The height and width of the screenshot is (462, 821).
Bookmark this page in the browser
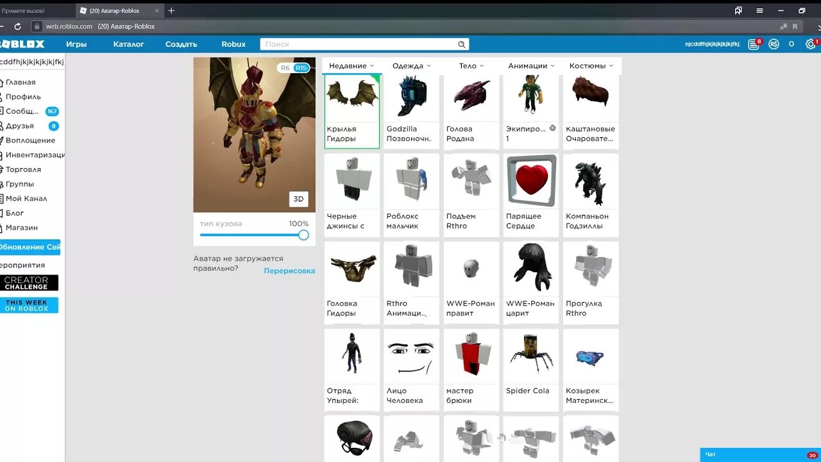pos(795,26)
